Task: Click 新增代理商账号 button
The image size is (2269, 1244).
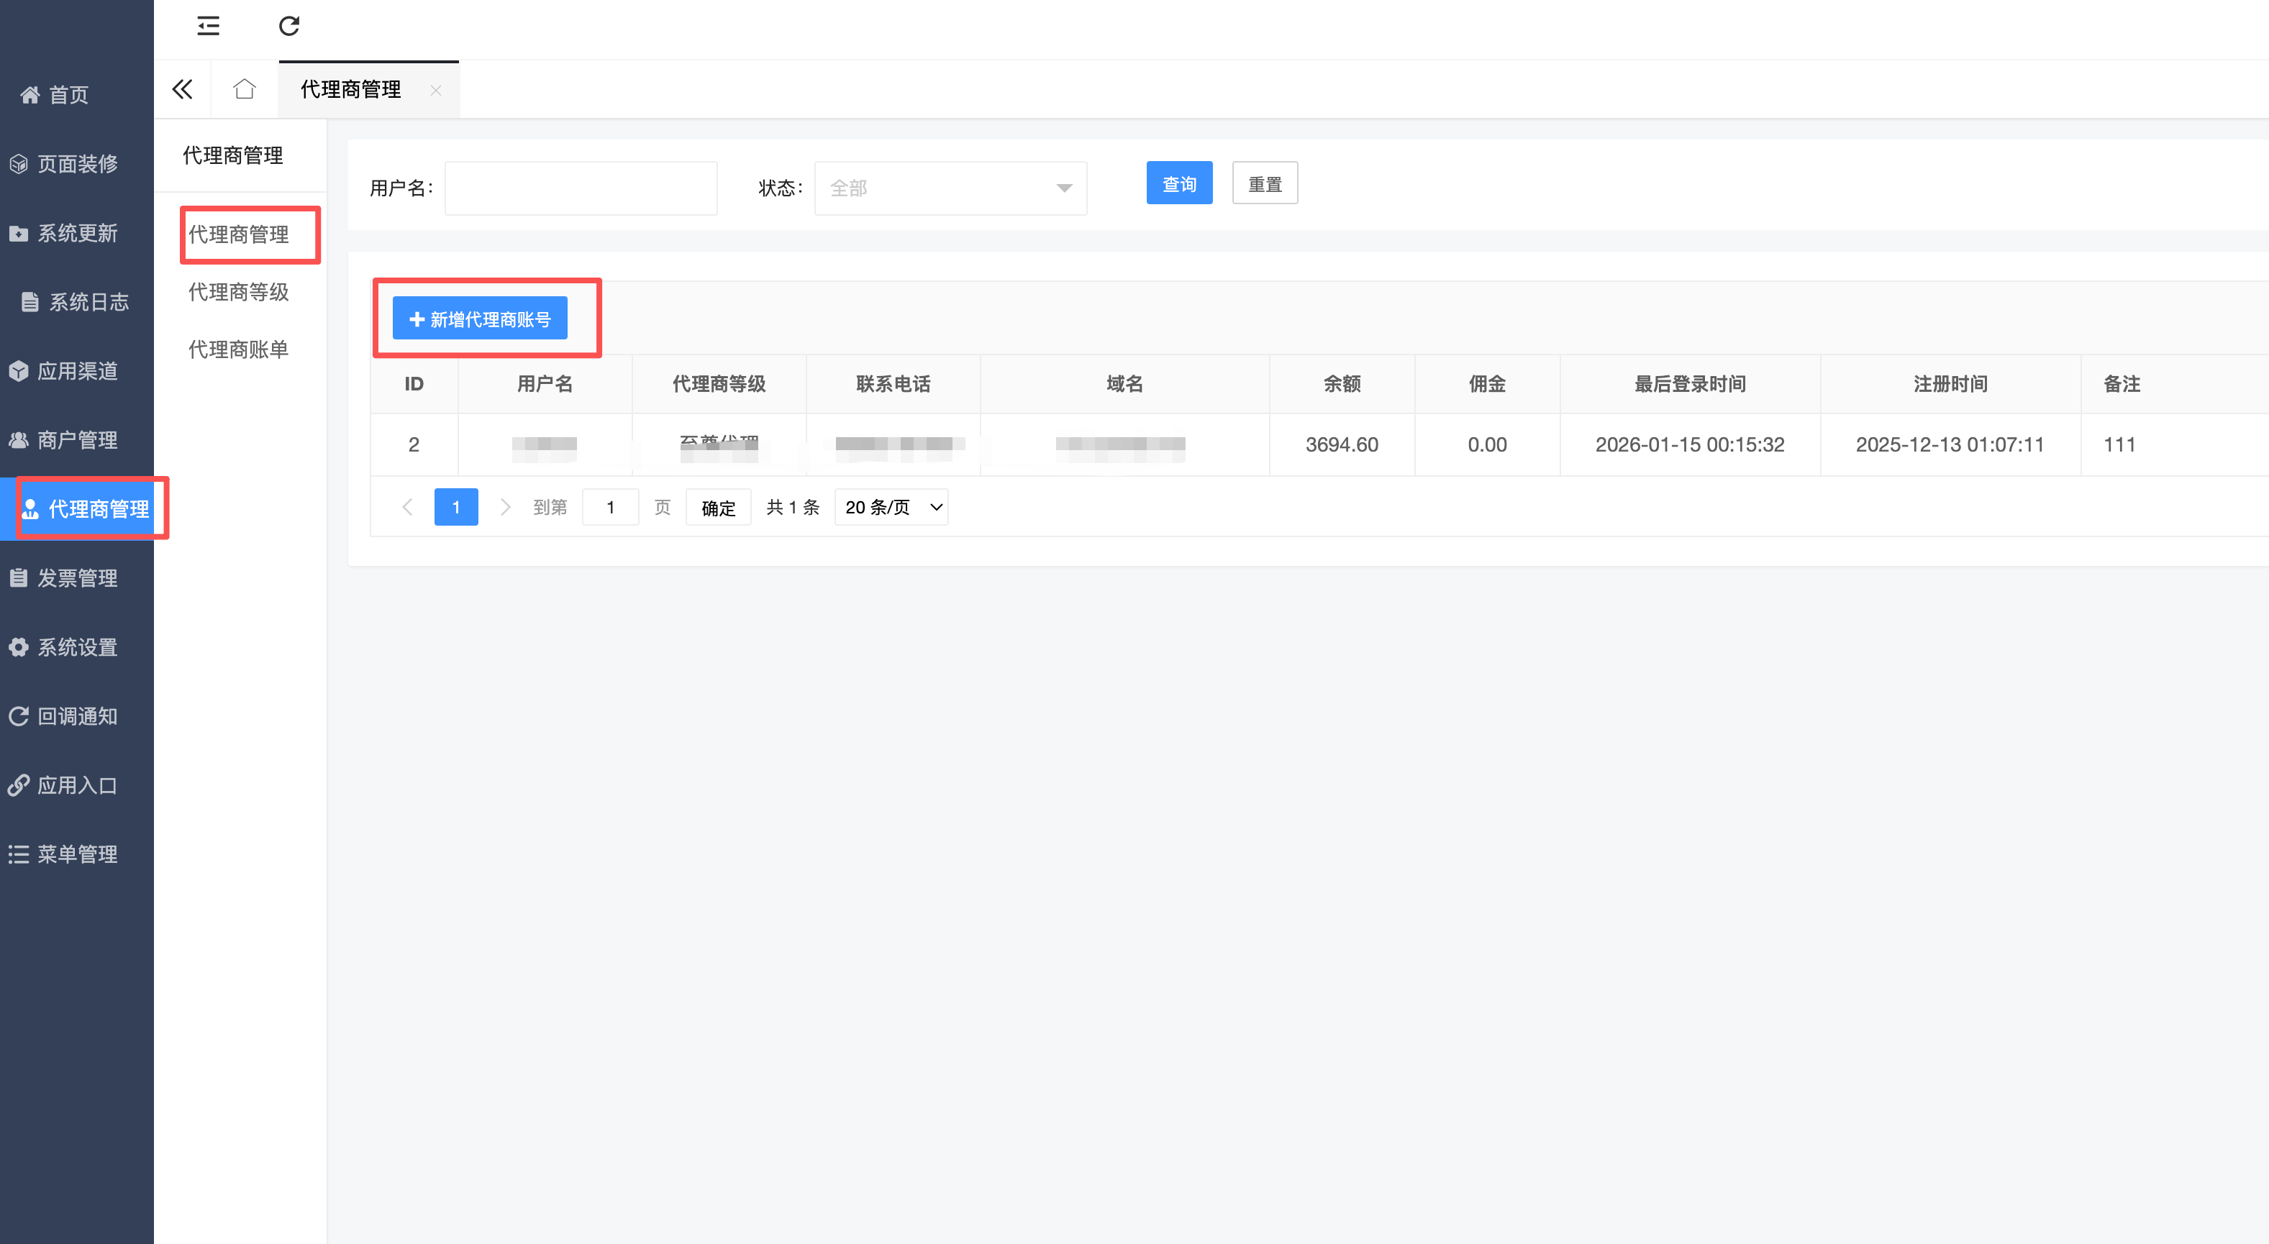Action: (480, 319)
